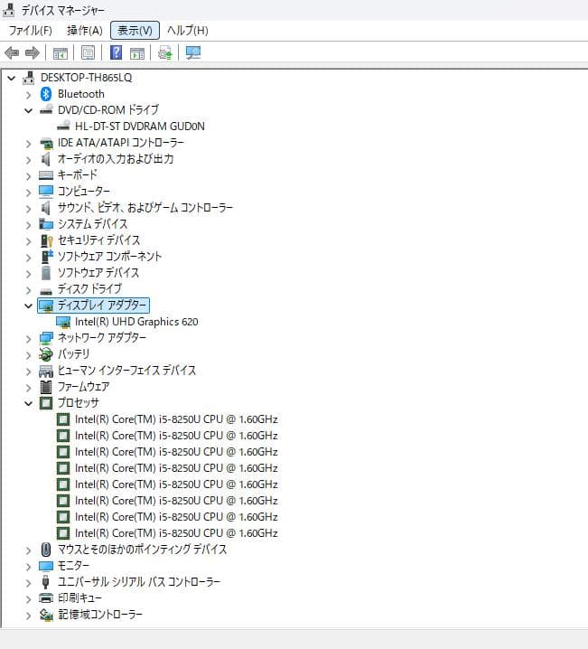The height and width of the screenshot is (649, 588).
Task: Select the last i5-8250U processor entry
Action: pos(176,533)
